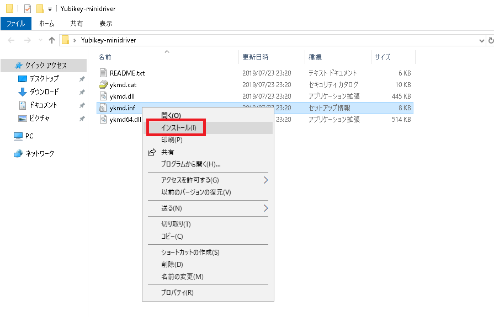
Task: Open the ファイル ribbon tab
Action: click(16, 24)
